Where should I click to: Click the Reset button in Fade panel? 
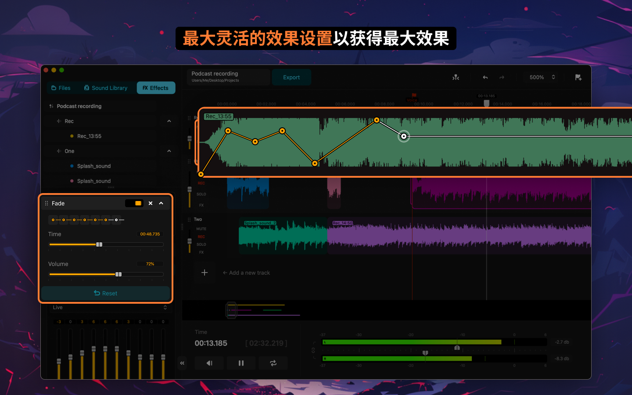106,293
